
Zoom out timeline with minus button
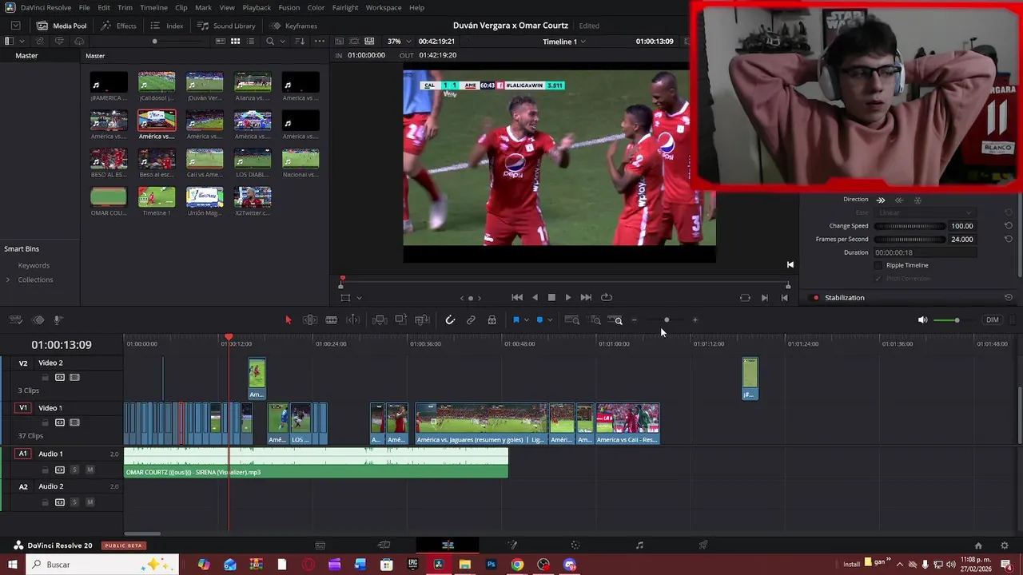click(635, 320)
